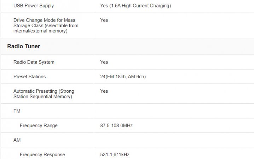Select the AM subsection row
254x159 pixels.
(127, 140)
